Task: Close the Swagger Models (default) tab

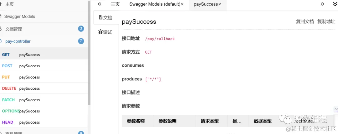Action: point(182,4)
